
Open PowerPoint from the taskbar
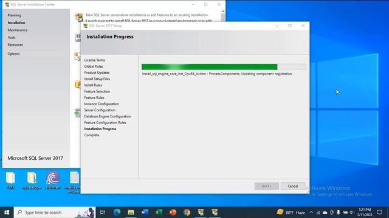point(173,213)
